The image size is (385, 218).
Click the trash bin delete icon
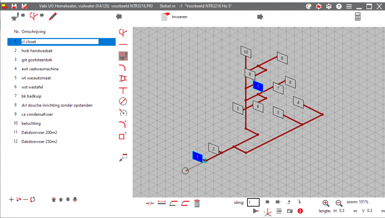pyautogui.click(x=197, y=203)
